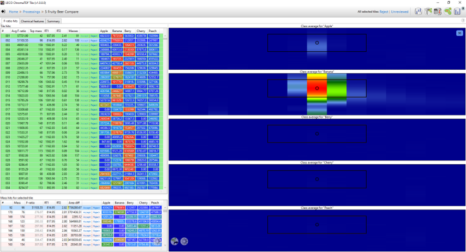Click the red Banana cell in tile row 001
The image size is (466, 252).
click(x=117, y=35)
